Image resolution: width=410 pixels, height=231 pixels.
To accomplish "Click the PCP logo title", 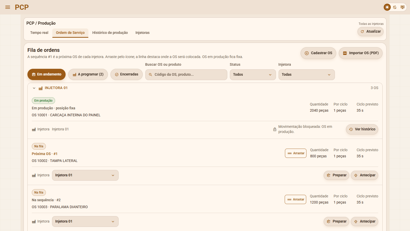I will 22,7.
